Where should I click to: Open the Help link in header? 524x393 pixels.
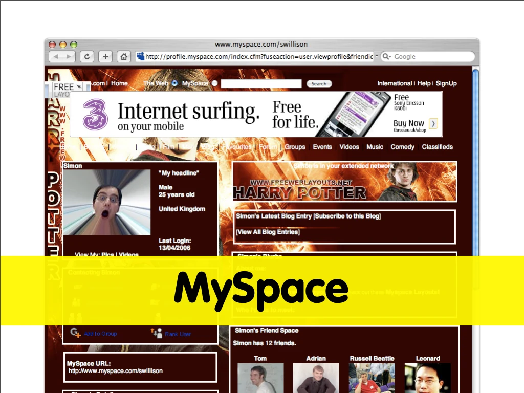424,83
